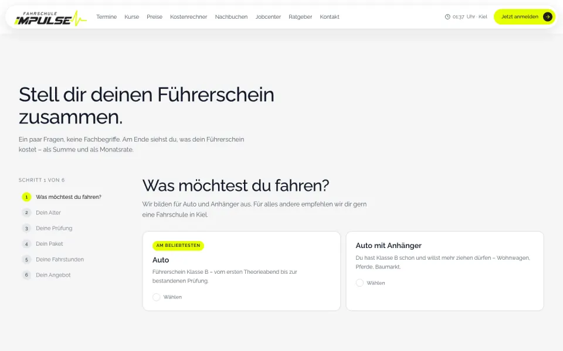Go to Preise page
The height and width of the screenshot is (351, 563).
[154, 17]
